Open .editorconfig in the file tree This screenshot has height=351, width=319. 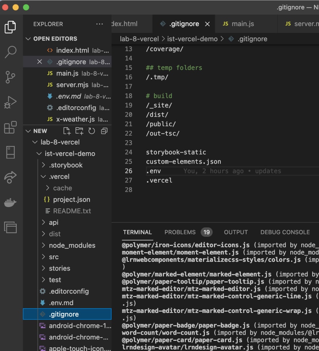tap(67, 291)
